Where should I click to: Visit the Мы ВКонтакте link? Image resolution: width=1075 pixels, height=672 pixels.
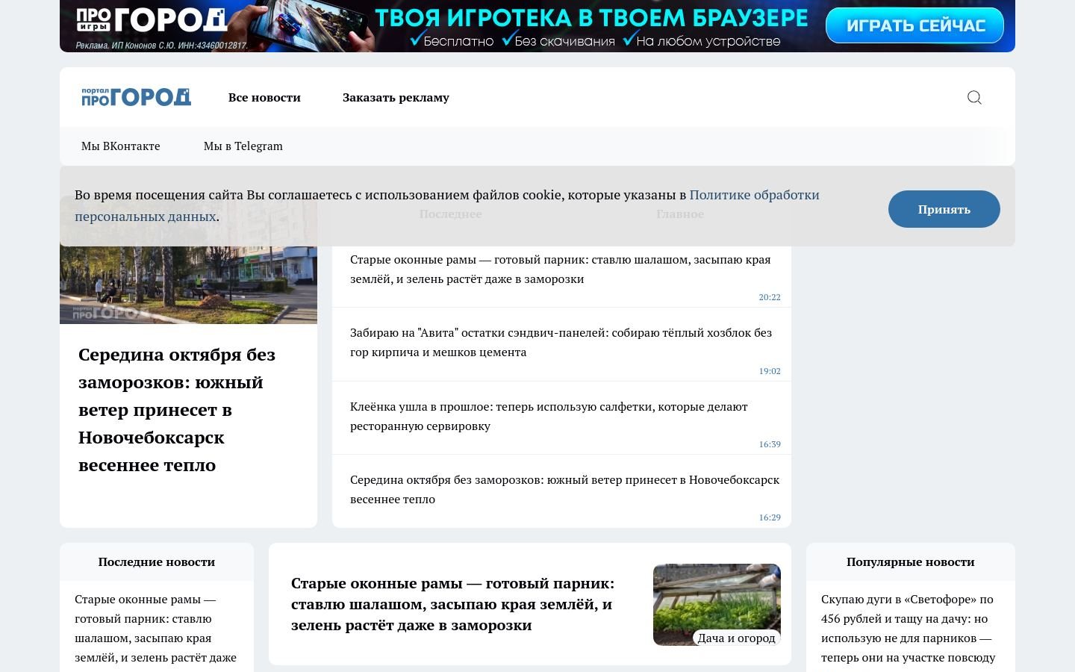121,146
